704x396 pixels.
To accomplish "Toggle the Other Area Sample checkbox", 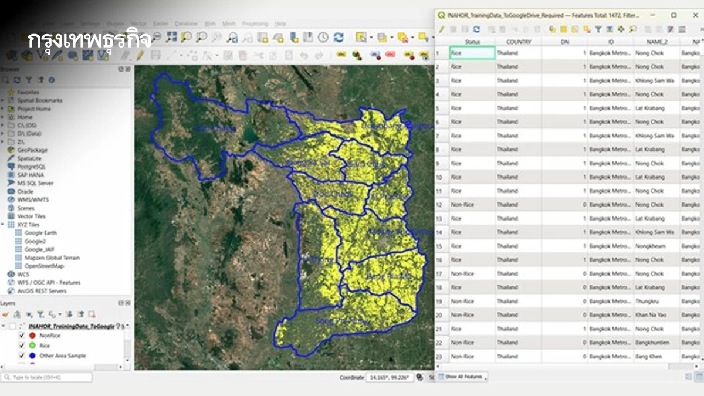I will (22, 356).
